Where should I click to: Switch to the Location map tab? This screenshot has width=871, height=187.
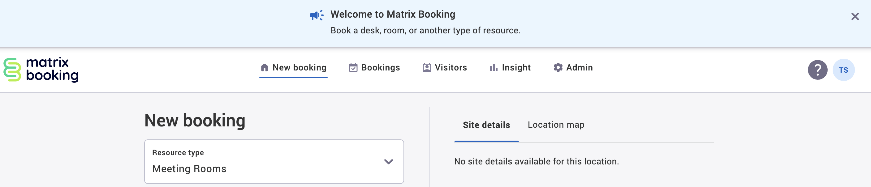click(x=556, y=125)
